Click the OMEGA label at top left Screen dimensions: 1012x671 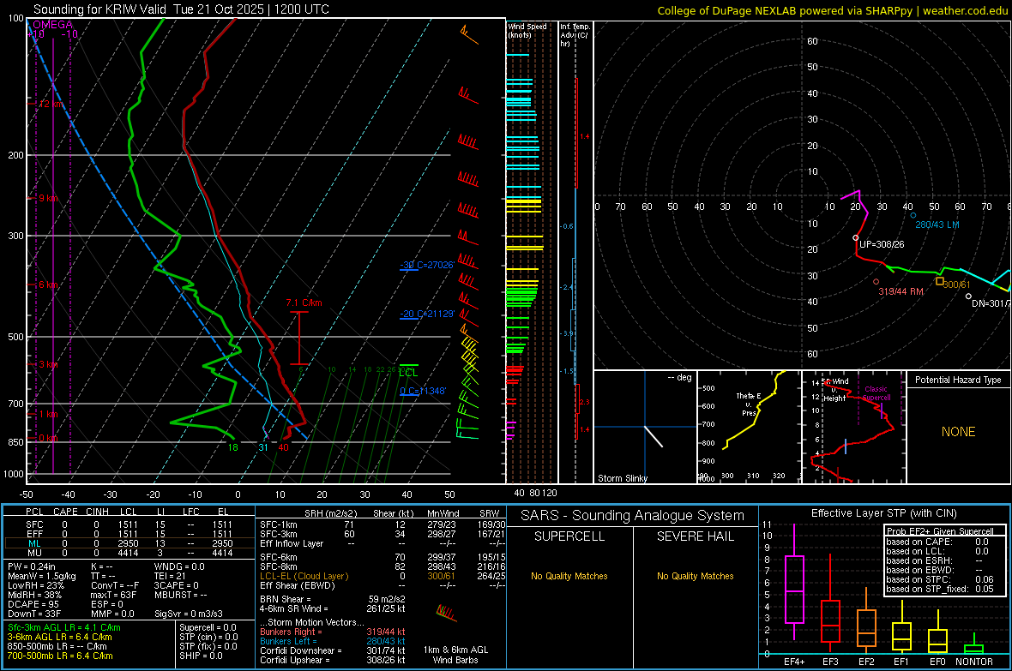pyautogui.click(x=53, y=25)
